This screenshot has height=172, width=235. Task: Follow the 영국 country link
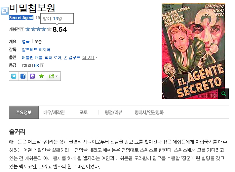(26, 42)
